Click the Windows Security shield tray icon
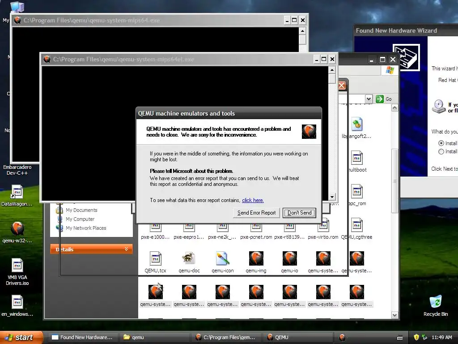Screen dimensions: 458x344 click(416, 337)
